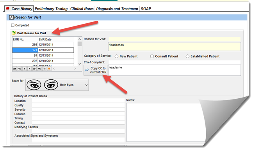Select EMR row 266 dated 12/19/2014
Viewport: 253px width, 150px height.
(43, 45)
